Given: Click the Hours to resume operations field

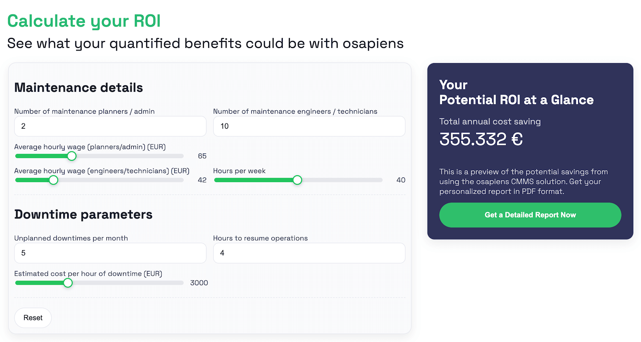Looking at the screenshot, I should pyautogui.click(x=309, y=253).
